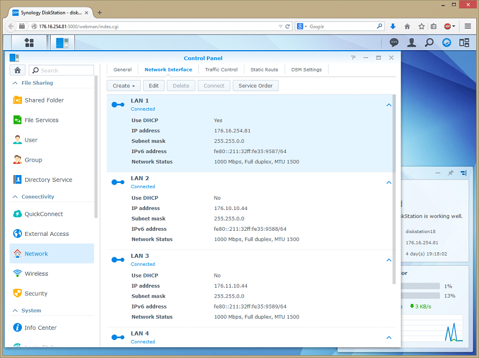
Task: Click the Delete button
Action: click(x=181, y=86)
